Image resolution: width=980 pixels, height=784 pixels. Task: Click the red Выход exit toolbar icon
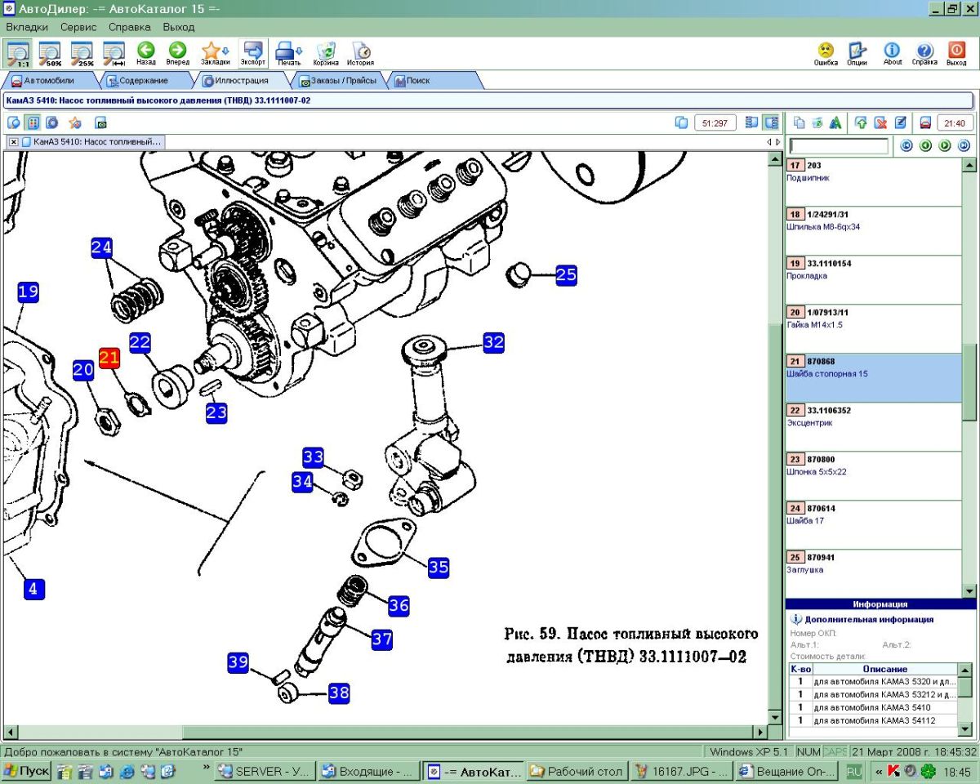point(956,53)
